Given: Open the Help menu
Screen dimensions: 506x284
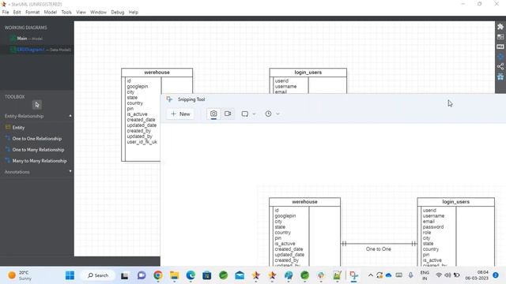Looking at the screenshot, I should (134, 13).
